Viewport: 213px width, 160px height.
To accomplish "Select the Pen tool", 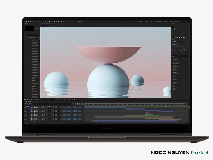I will [49, 21].
